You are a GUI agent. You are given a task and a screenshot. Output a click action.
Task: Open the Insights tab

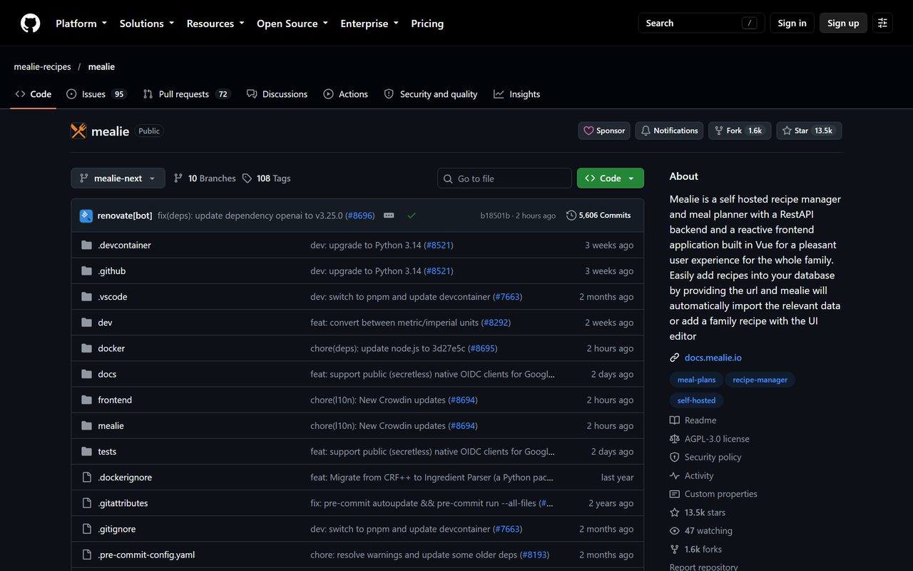click(517, 94)
